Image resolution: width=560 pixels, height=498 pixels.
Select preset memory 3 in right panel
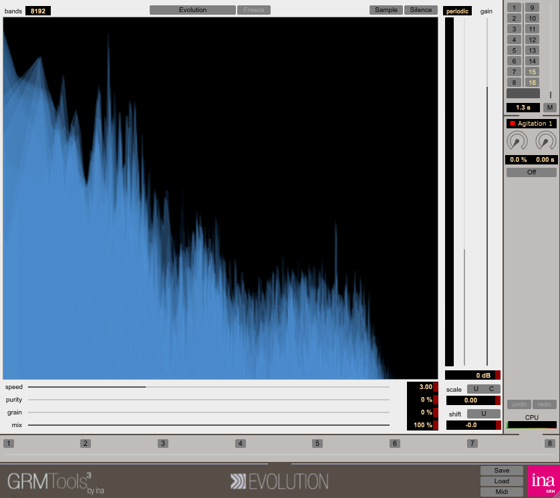[514, 29]
